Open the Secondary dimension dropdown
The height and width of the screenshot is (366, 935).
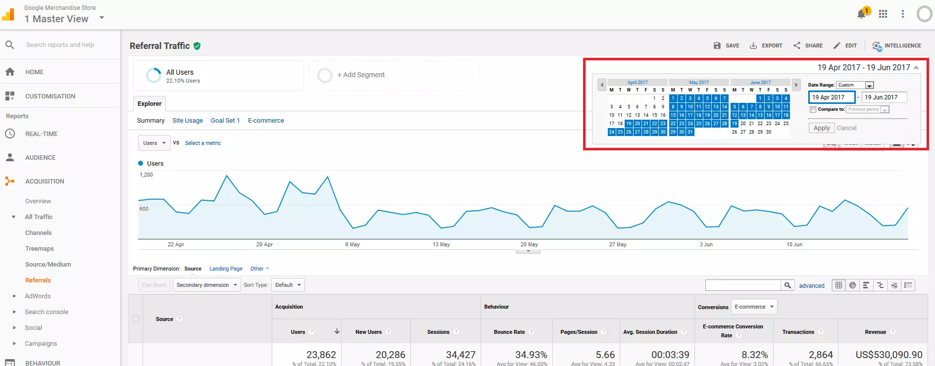[x=206, y=285]
